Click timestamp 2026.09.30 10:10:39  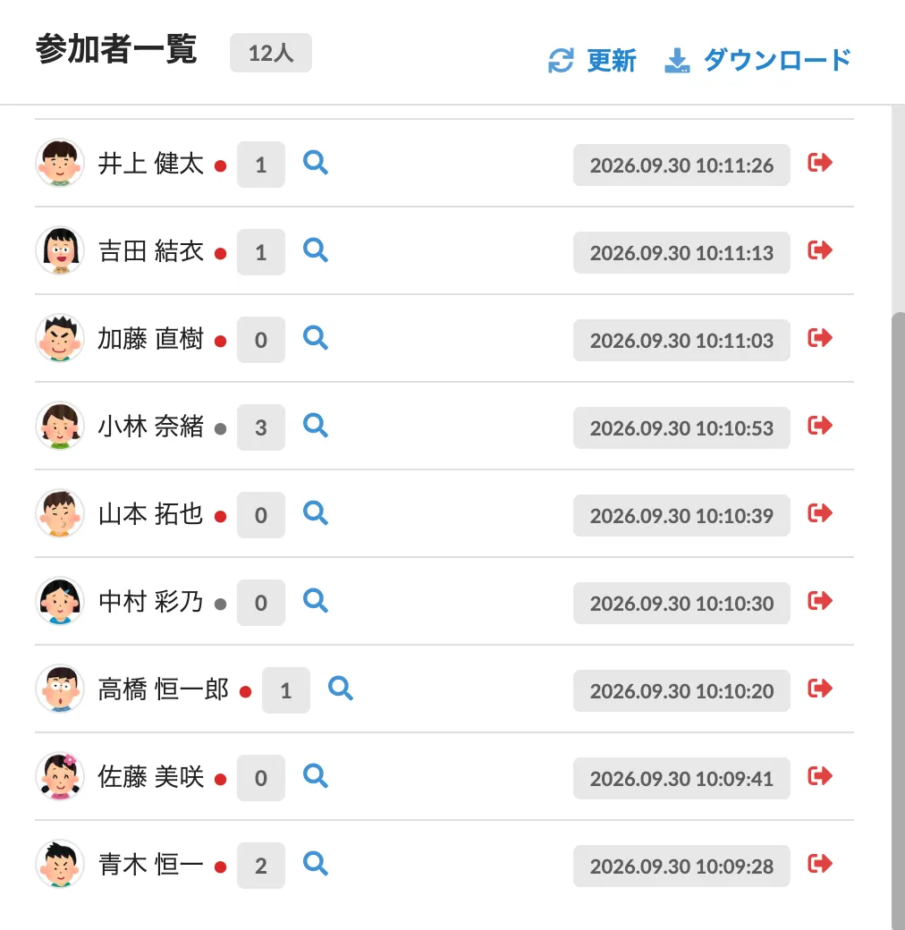pyautogui.click(x=681, y=515)
